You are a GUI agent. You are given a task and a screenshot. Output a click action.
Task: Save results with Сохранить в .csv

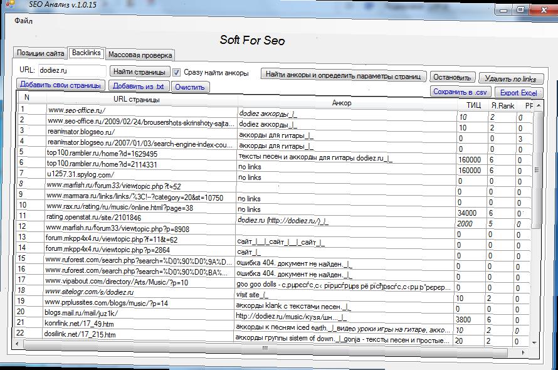tap(460, 92)
